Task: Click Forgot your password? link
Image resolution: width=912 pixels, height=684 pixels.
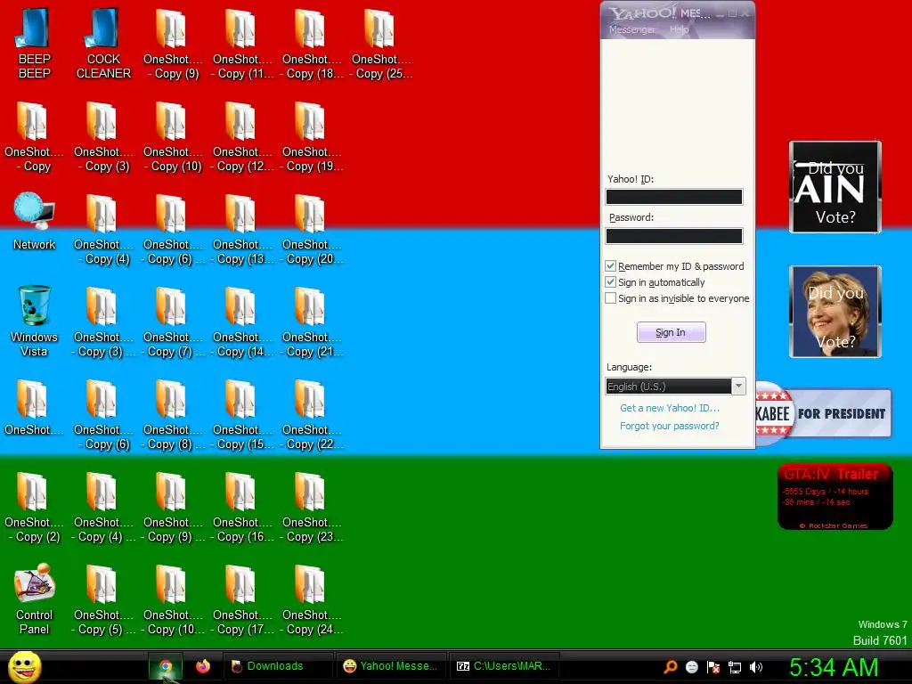Action: [670, 426]
